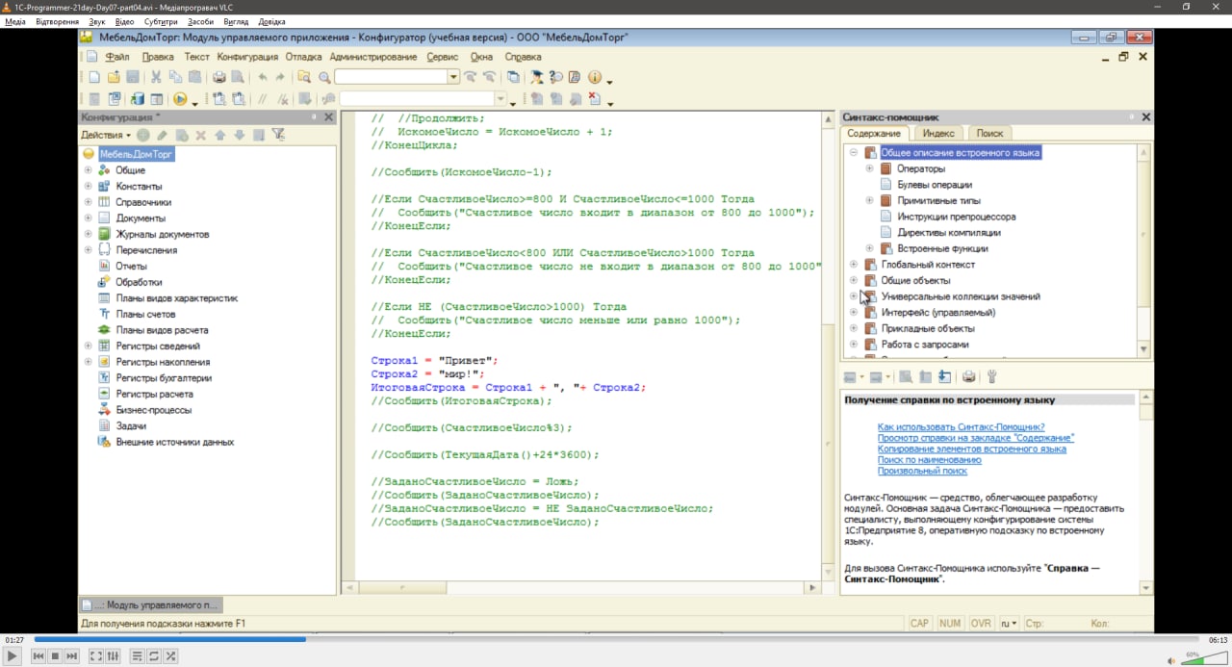
Task: Open VLC extended settings equalizer icon
Action: [114, 656]
